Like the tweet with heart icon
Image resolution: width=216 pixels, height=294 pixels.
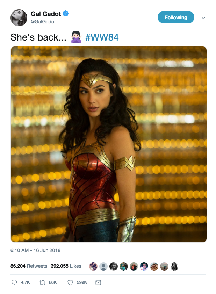[70, 282]
